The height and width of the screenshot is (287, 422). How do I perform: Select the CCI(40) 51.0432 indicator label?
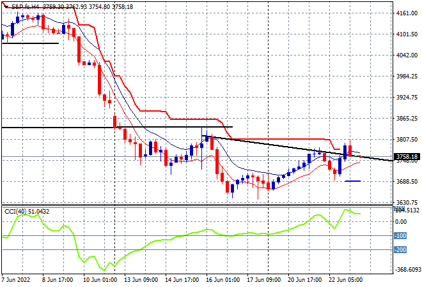click(27, 212)
